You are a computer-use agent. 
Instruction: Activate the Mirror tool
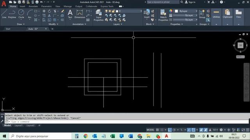click(x=50, y=16)
